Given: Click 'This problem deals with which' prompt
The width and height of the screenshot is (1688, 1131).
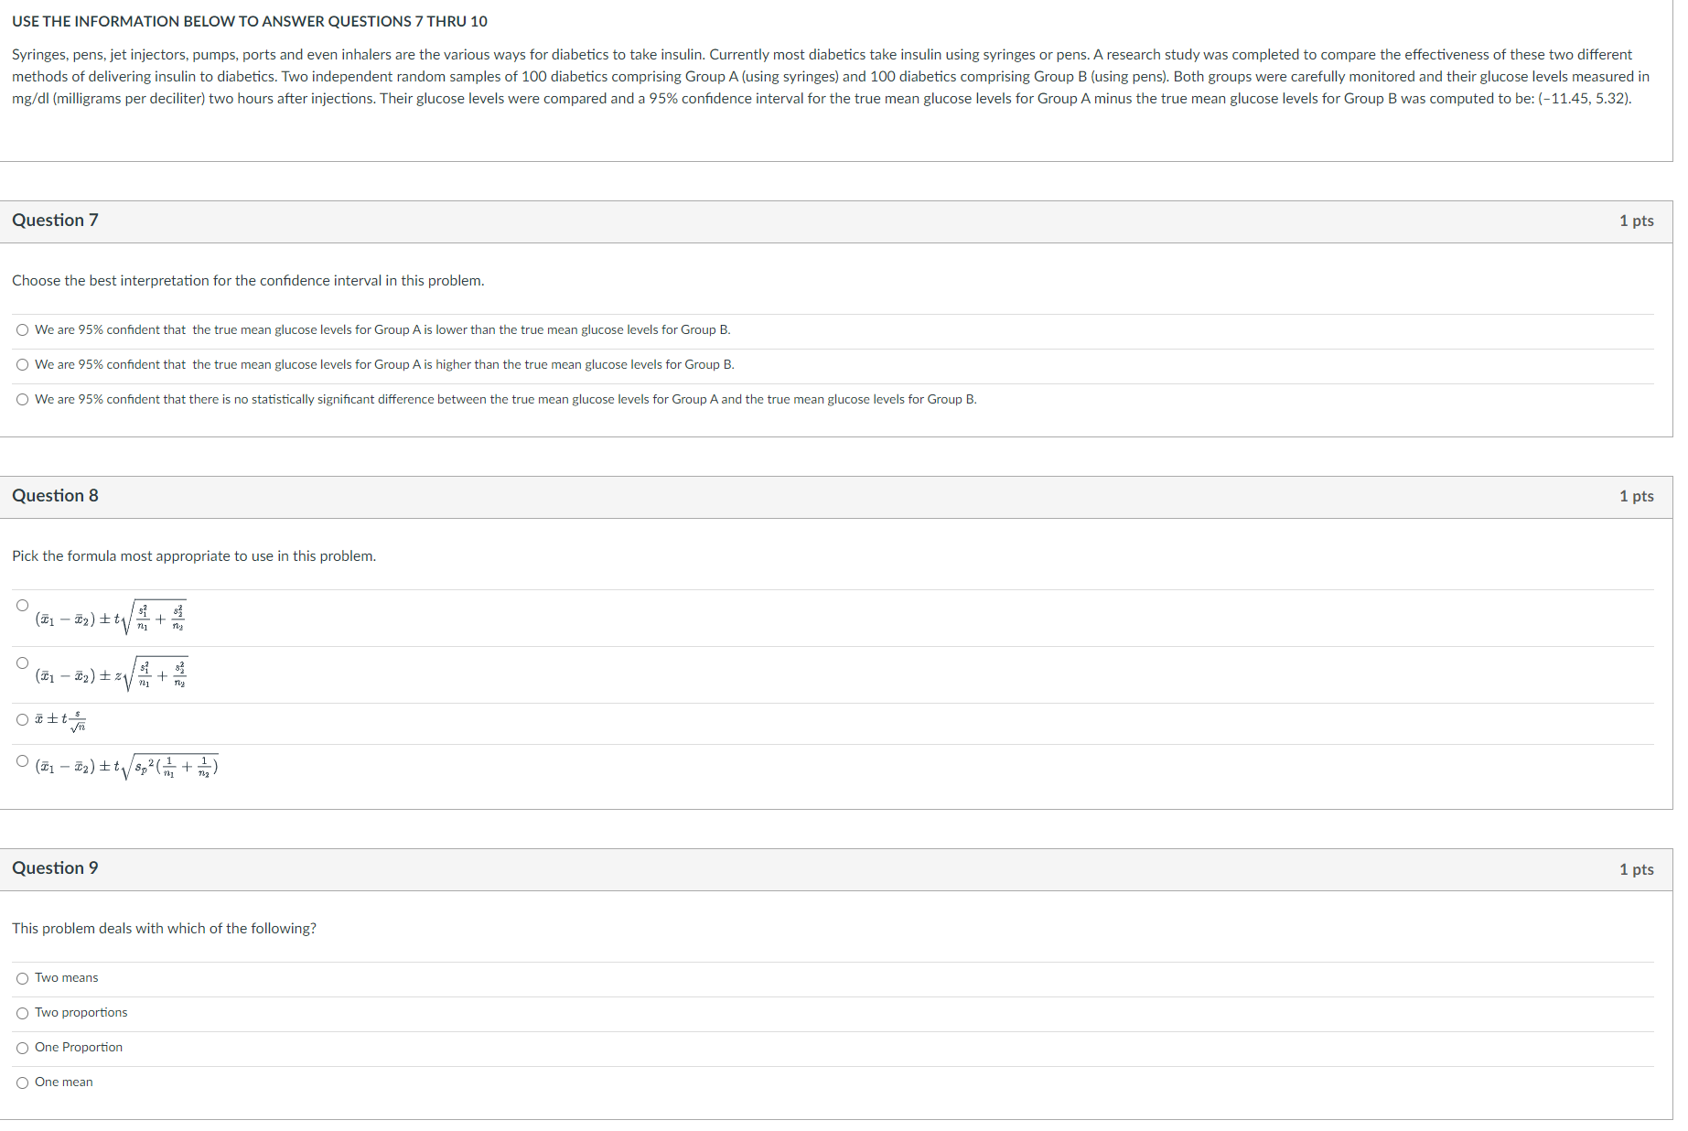Looking at the screenshot, I should [164, 929].
